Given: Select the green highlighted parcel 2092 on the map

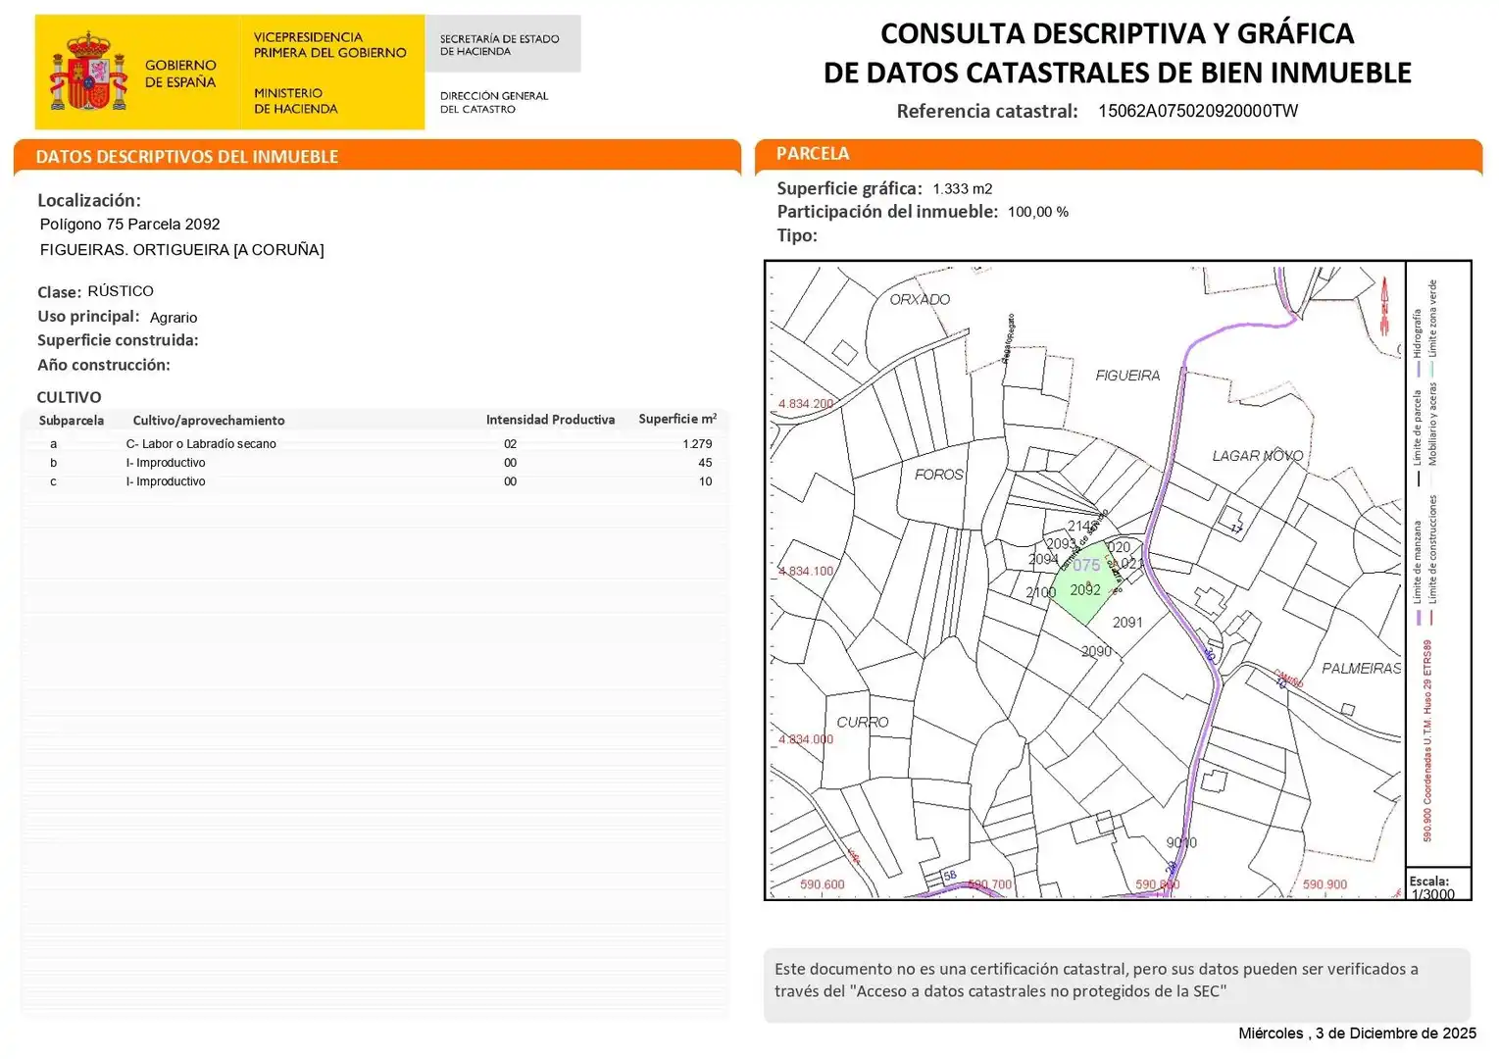Looking at the screenshot, I should (x=1084, y=582).
